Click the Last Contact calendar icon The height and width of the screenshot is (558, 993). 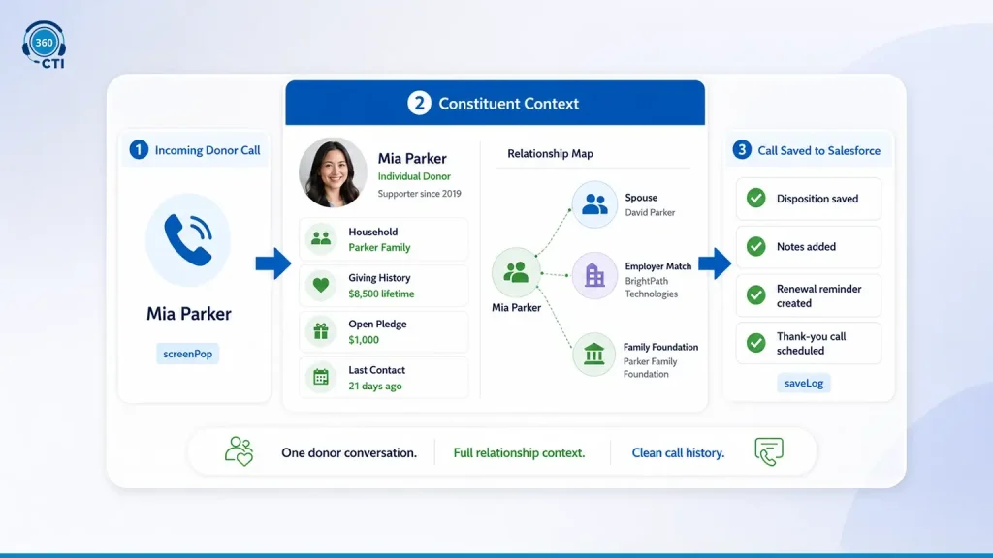click(x=321, y=377)
